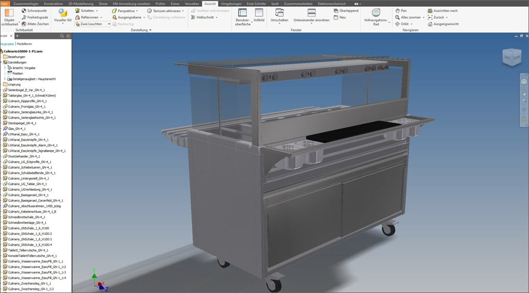Open the Zusammenfügen ribbon tab

pyautogui.click(x=25, y=4)
